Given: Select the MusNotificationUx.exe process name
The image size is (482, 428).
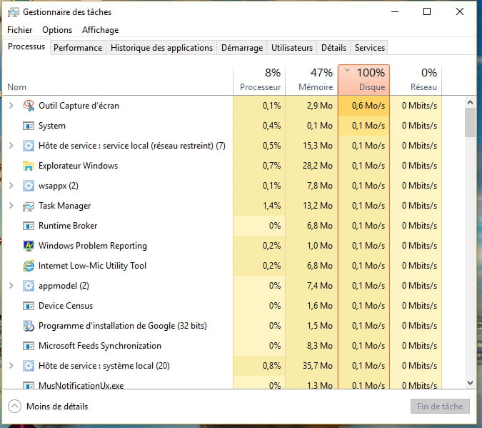Looking at the screenshot, I should click(81, 385).
